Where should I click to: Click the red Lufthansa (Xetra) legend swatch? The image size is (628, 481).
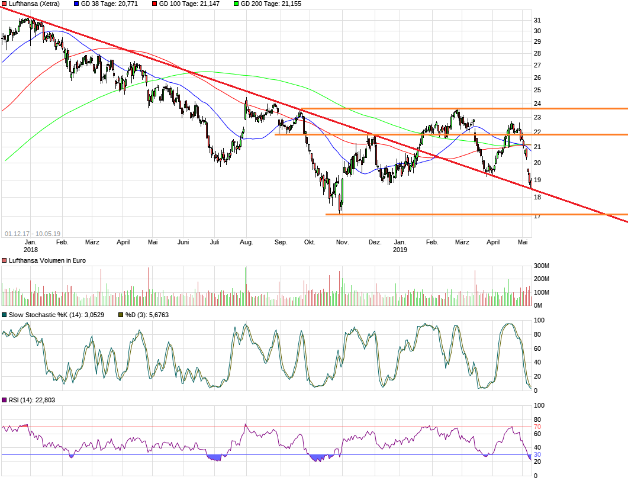pos(4,4)
